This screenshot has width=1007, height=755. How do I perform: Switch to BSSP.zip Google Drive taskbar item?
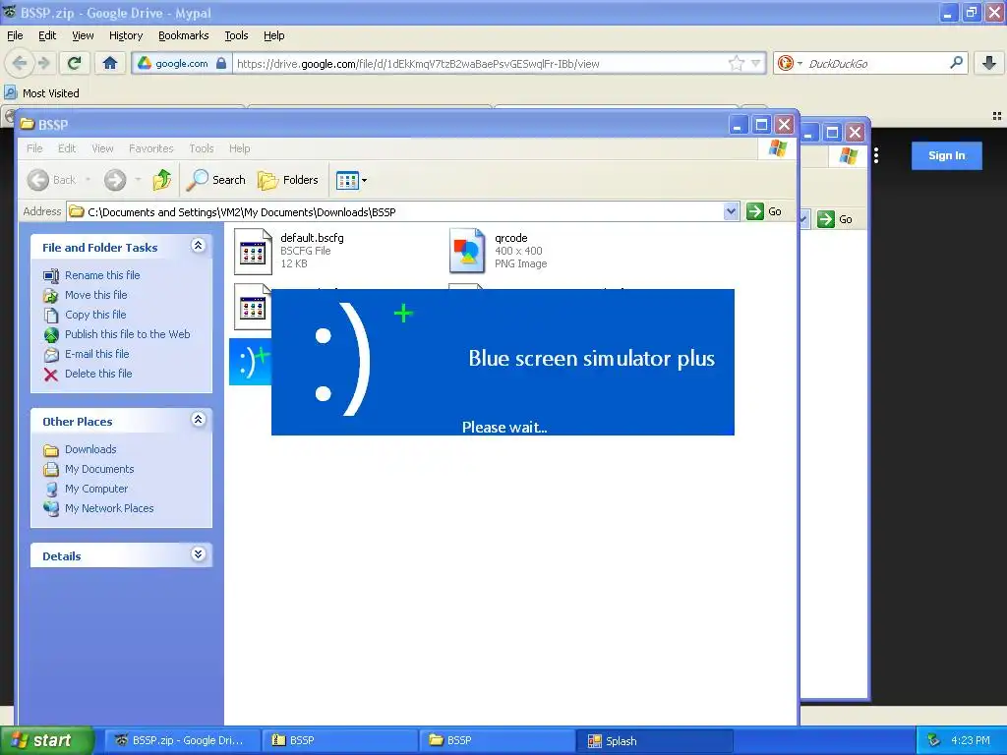182,740
